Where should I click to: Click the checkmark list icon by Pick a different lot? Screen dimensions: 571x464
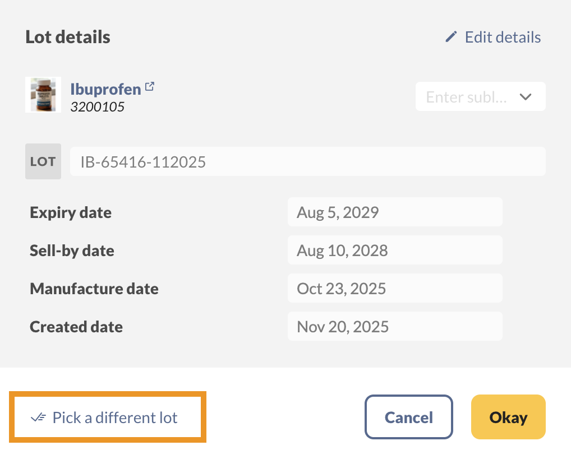tap(38, 417)
